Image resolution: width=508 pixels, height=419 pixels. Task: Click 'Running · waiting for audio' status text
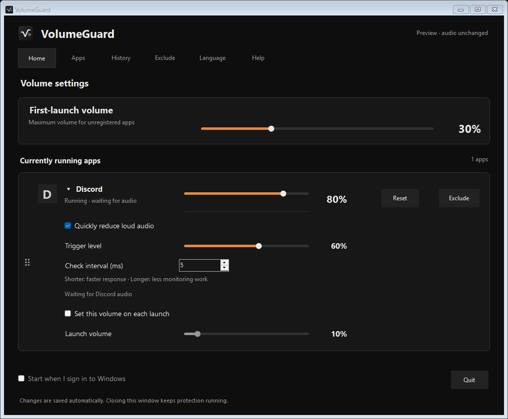pyautogui.click(x=100, y=201)
